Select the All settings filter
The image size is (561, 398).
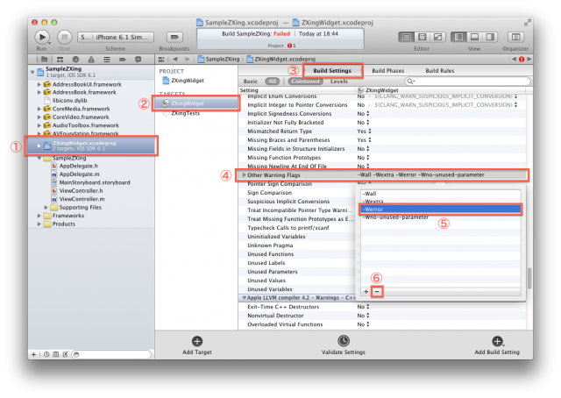click(273, 82)
